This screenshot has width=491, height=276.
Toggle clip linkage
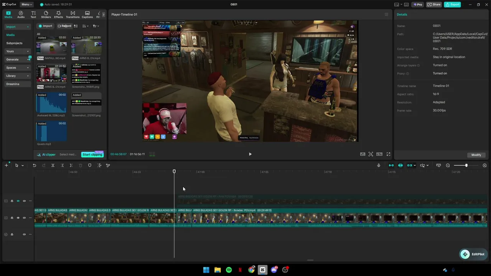[410, 165]
